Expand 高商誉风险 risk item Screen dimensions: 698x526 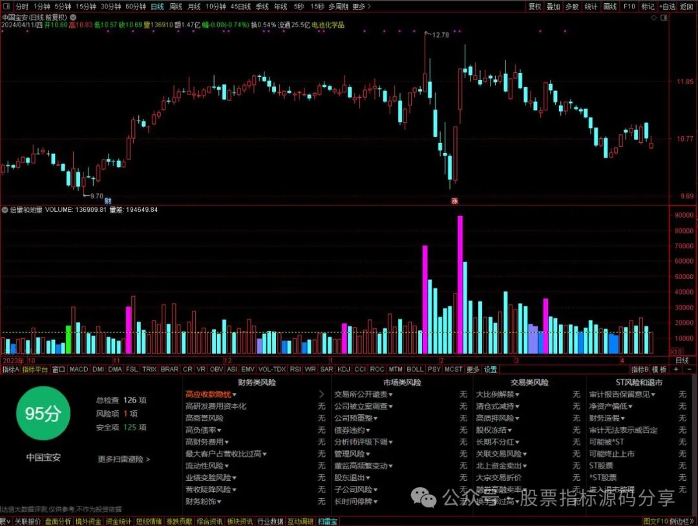[205, 418]
